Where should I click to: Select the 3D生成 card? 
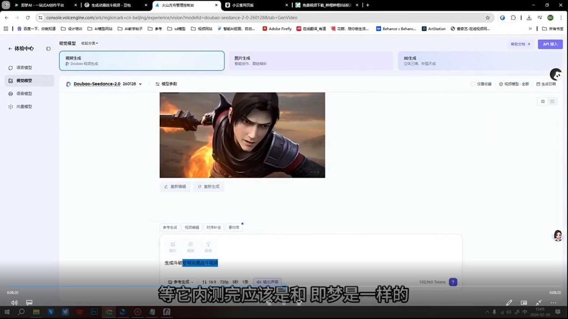pos(480,61)
